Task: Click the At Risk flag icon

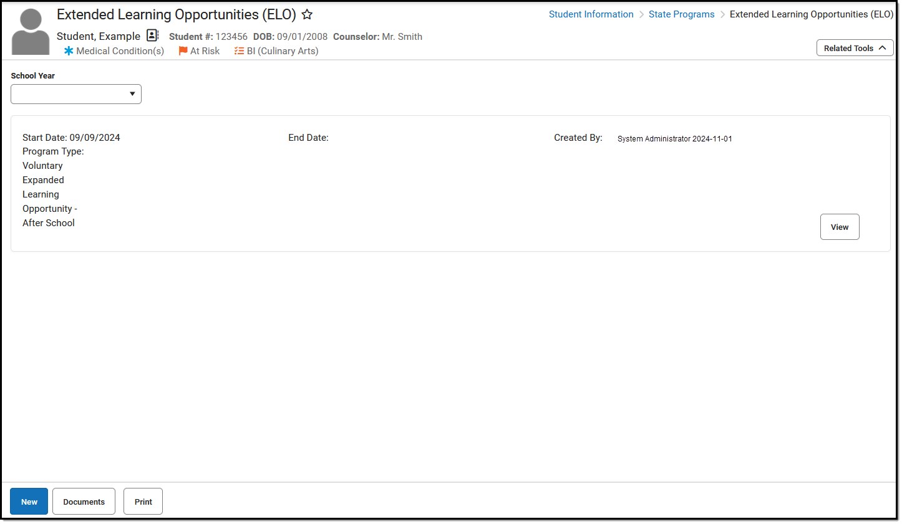Action: (183, 51)
